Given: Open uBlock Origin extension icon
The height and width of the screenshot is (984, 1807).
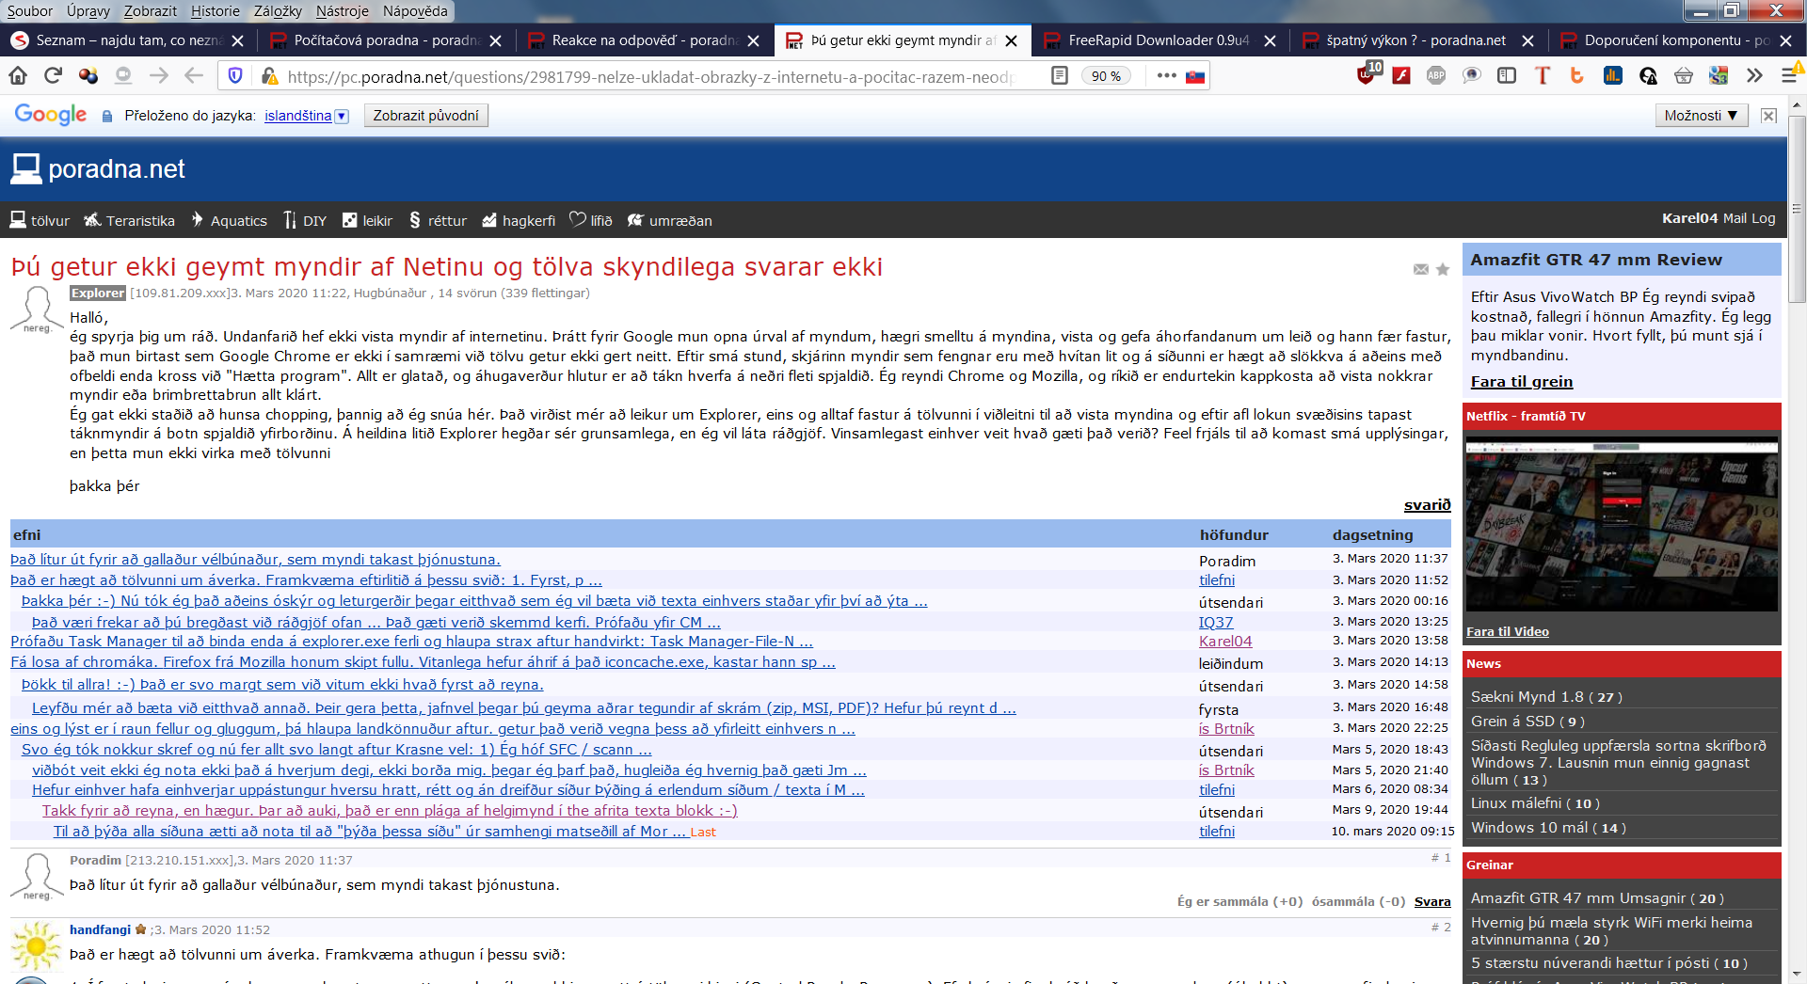Looking at the screenshot, I should [x=1368, y=73].
